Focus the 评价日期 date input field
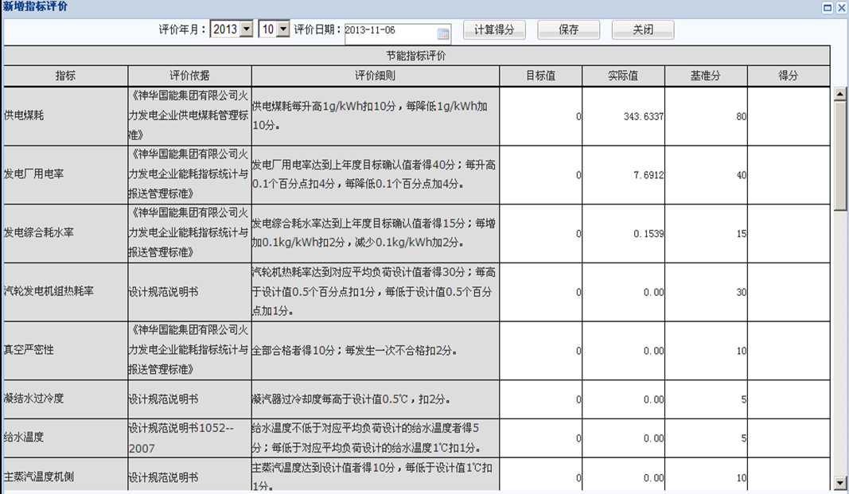Screen dimensions: 849x494 390,30
